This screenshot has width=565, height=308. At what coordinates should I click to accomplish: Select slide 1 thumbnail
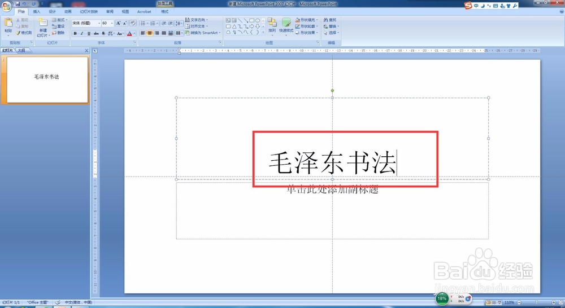click(x=47, y=80)
